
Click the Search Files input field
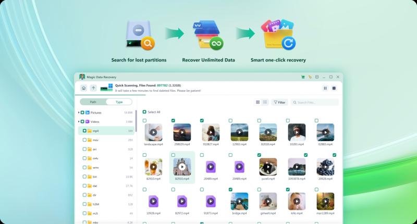click(x=315, y=102)
